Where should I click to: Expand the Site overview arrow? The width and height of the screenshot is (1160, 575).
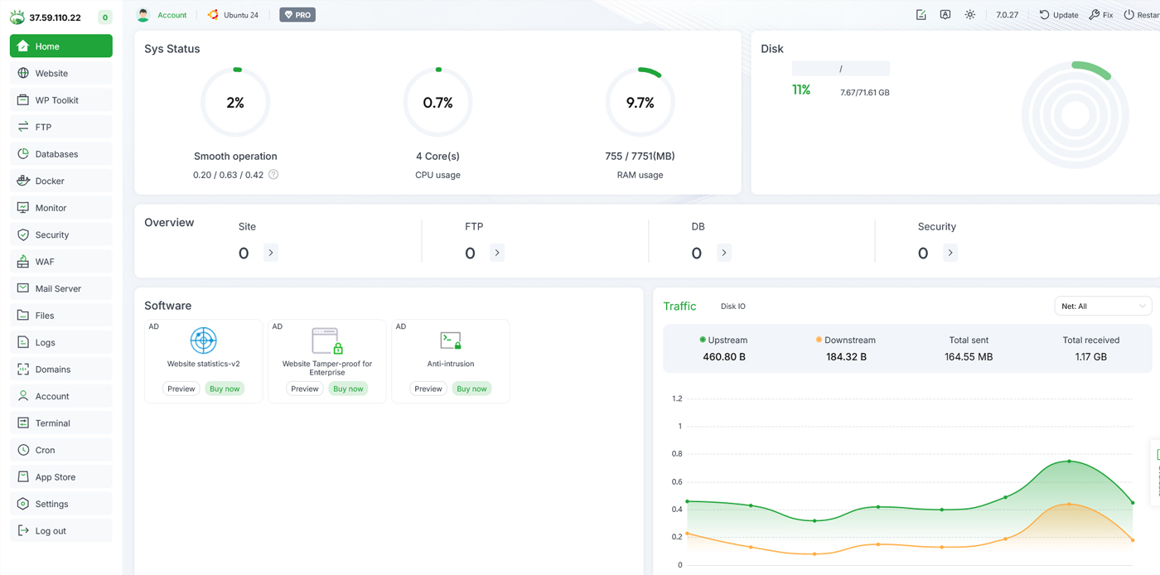tap(271, 253)
